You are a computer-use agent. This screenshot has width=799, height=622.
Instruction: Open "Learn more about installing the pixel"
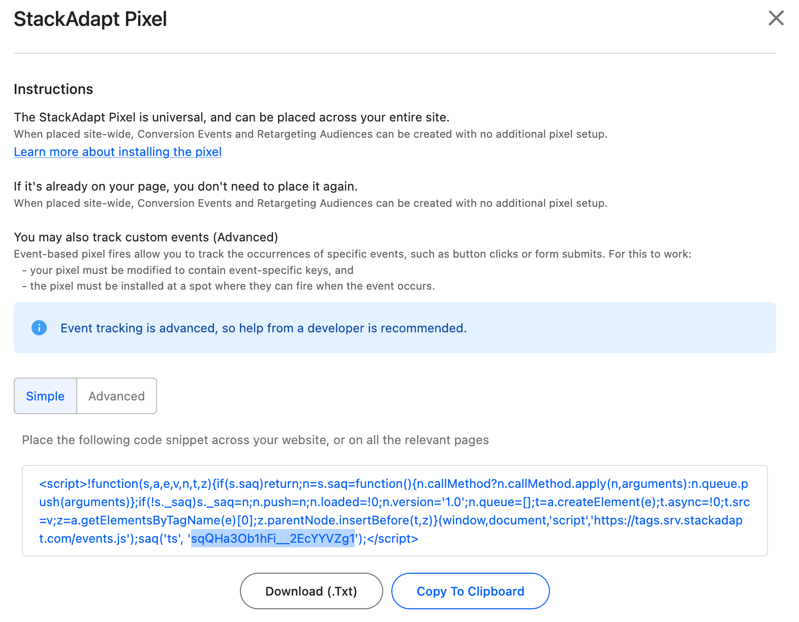(117, 151)
